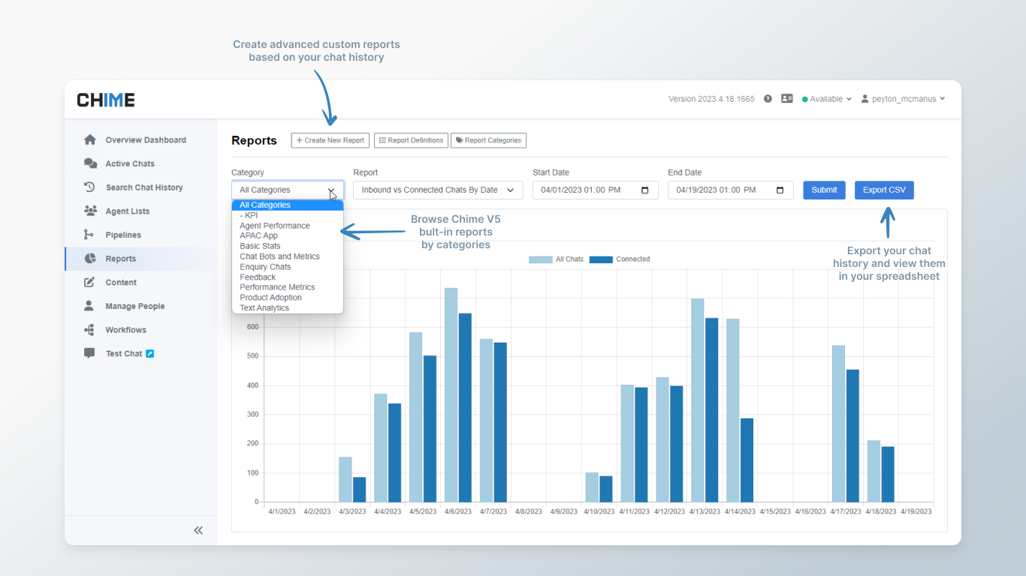Click the Export CSV button

pos(884,190)
